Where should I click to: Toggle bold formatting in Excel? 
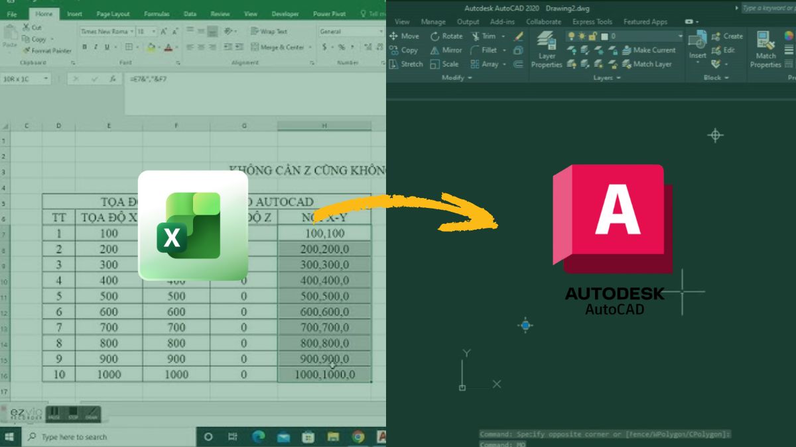(84, 47)
